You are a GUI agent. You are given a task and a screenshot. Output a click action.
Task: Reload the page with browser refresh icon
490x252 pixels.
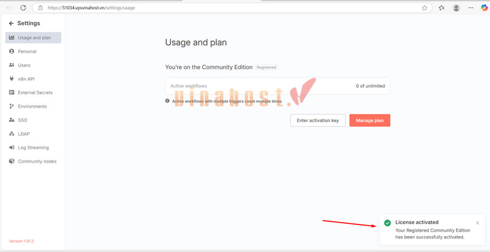(x=23, y=8)
